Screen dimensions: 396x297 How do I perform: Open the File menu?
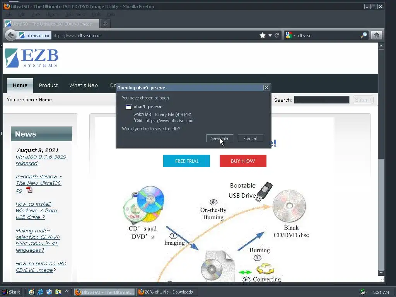(9, 14)
